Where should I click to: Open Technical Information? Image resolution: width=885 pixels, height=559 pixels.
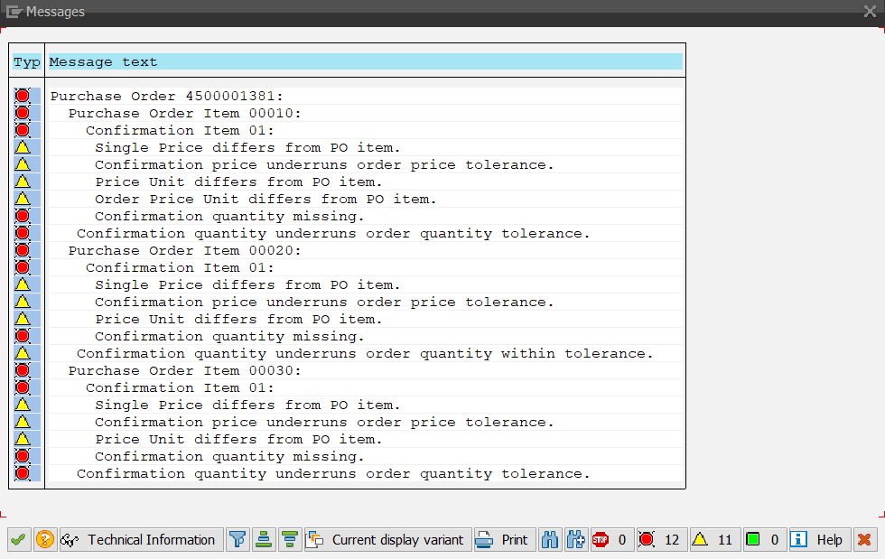140,540
